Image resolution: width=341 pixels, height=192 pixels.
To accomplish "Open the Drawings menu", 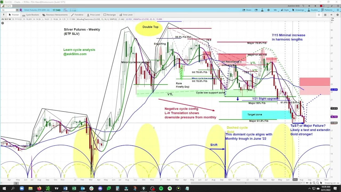I will pyautogui.click(x=298, y=10).
